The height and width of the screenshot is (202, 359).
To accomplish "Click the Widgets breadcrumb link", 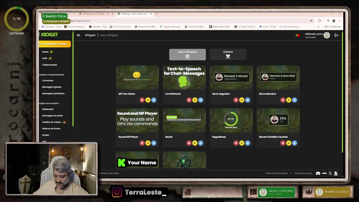I will (x=90, y=35).
